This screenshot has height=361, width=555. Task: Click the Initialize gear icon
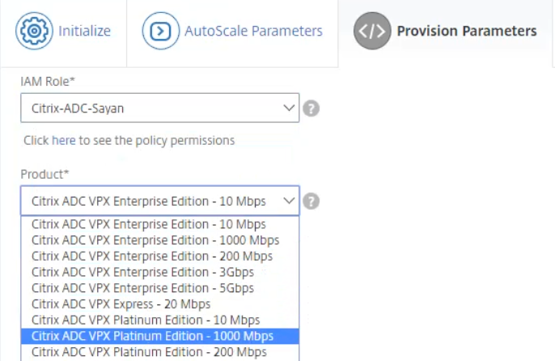(34, 32)
